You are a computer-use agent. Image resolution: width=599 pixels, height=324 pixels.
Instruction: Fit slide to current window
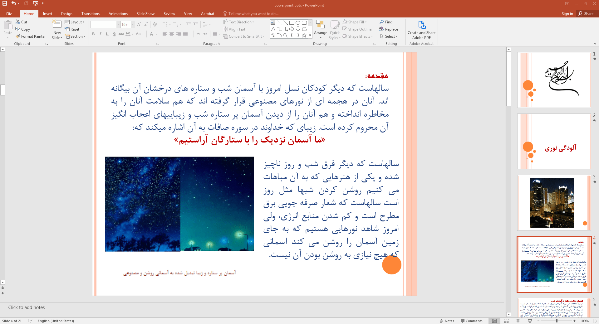[595, 321]
